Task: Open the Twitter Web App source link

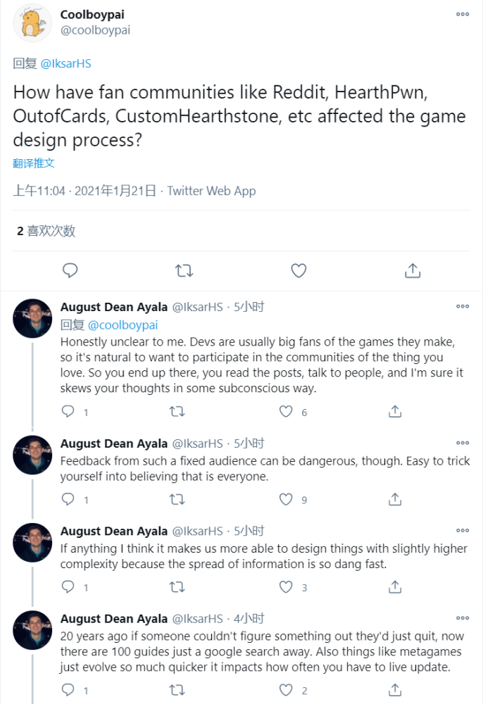Action: 211,191
